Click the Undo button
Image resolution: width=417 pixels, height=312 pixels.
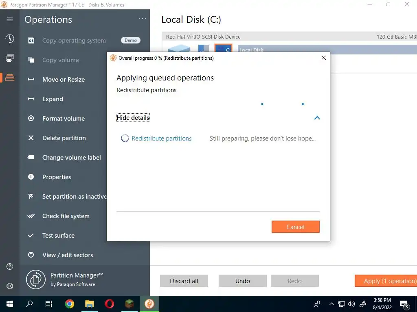tap(243, 281)
